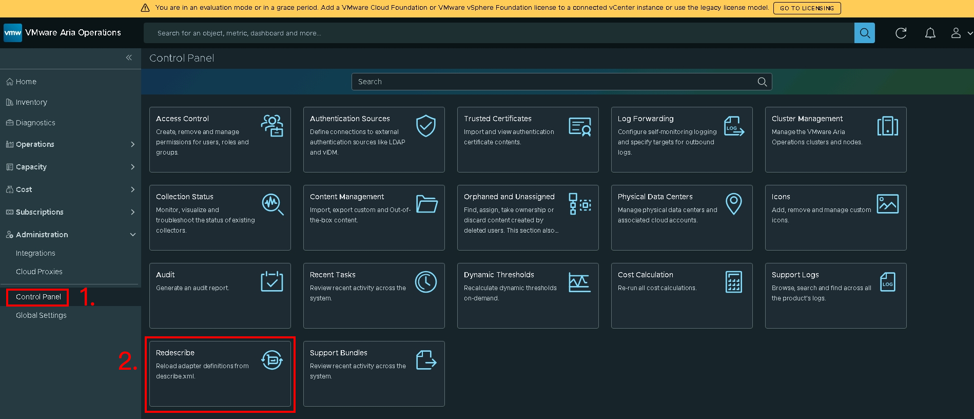Open the Audit card title
This screenshot has height=419, width=974.
pyautogui.click(x=165, y=275)
